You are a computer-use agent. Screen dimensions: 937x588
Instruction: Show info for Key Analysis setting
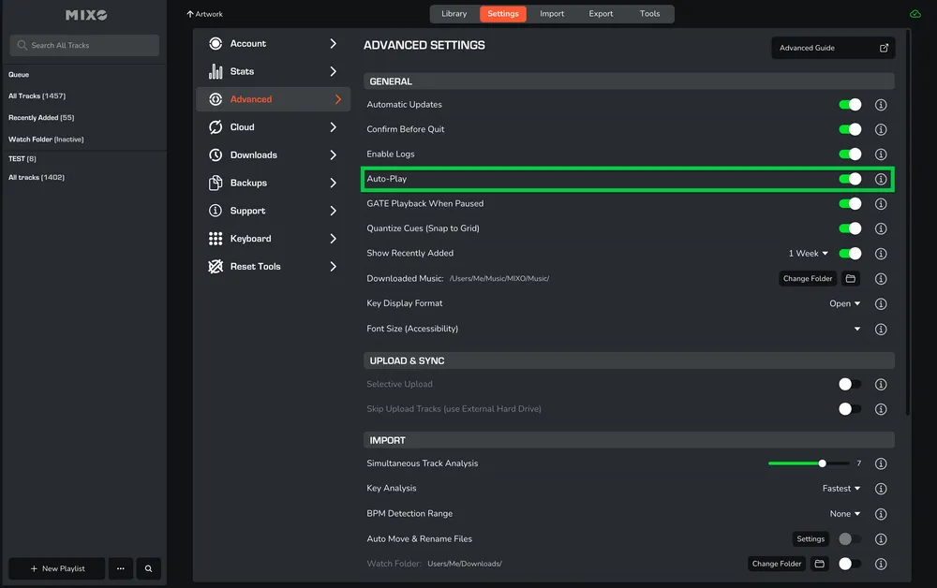[x=881, y=489]
